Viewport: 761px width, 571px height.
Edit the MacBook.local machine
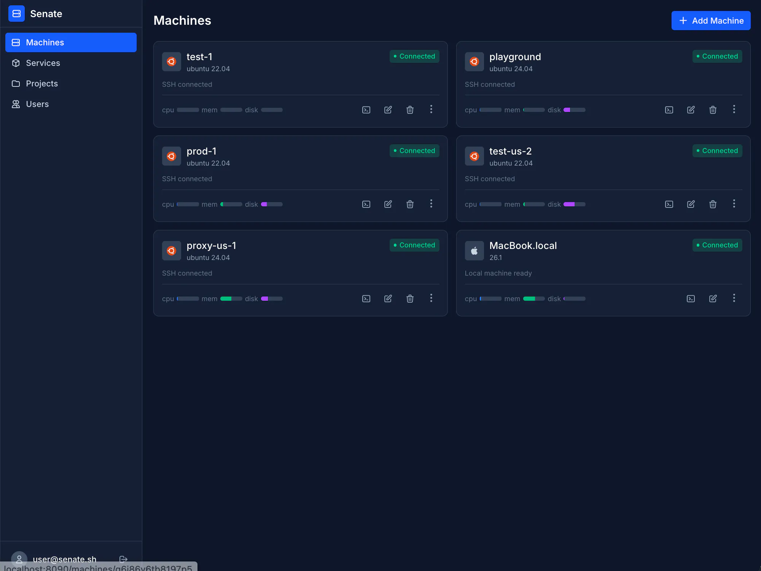713,298
